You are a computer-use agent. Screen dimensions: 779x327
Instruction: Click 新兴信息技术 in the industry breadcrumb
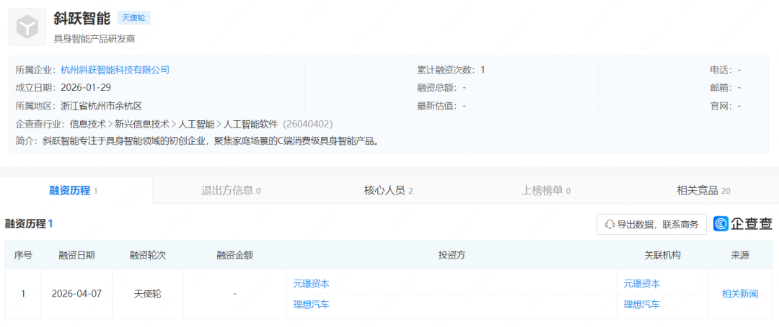(x=142, y=124)
